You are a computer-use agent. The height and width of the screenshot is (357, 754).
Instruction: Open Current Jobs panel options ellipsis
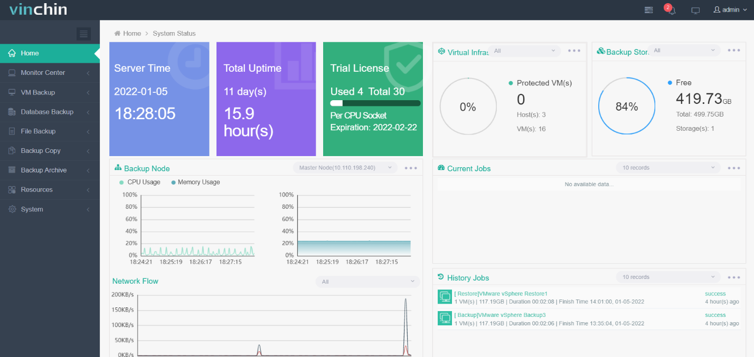click(733, 168)
